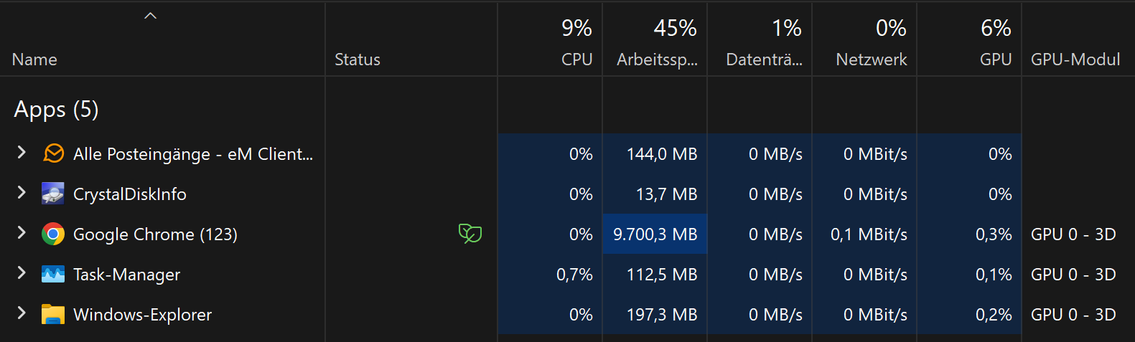The image size is (1135, 342).
Task: Click the eM Client app icon
Action: (x=53, y=153)
